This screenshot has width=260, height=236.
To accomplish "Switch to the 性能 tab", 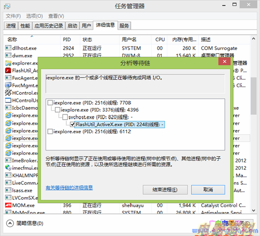I will 25,26.
